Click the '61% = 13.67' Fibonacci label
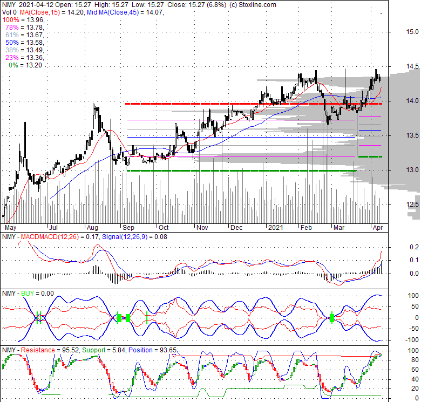This screenshot has width=421, height=402. pos(24,35)
